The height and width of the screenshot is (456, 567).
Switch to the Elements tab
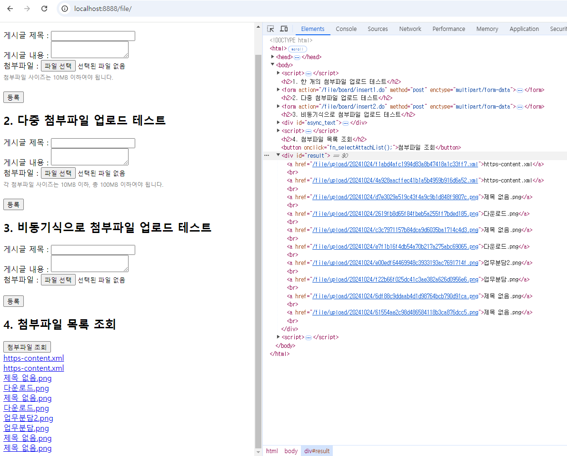click(x=312, y=29)
